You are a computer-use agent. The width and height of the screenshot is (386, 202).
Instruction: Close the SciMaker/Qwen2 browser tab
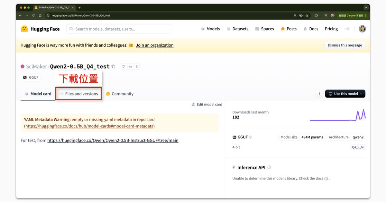[x=73, y=7]
